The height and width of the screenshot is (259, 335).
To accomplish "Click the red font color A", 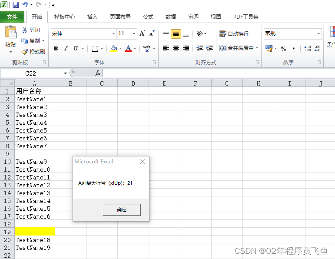I will point(128,49).
